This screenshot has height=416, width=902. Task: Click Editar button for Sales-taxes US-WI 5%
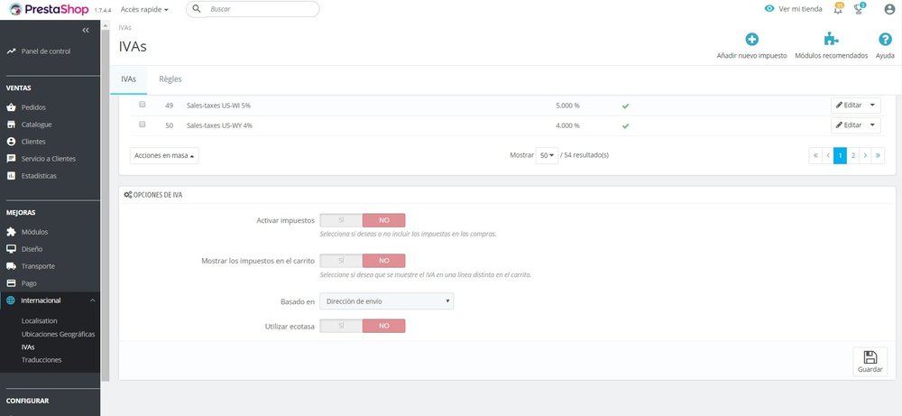(x=849, y=106)
